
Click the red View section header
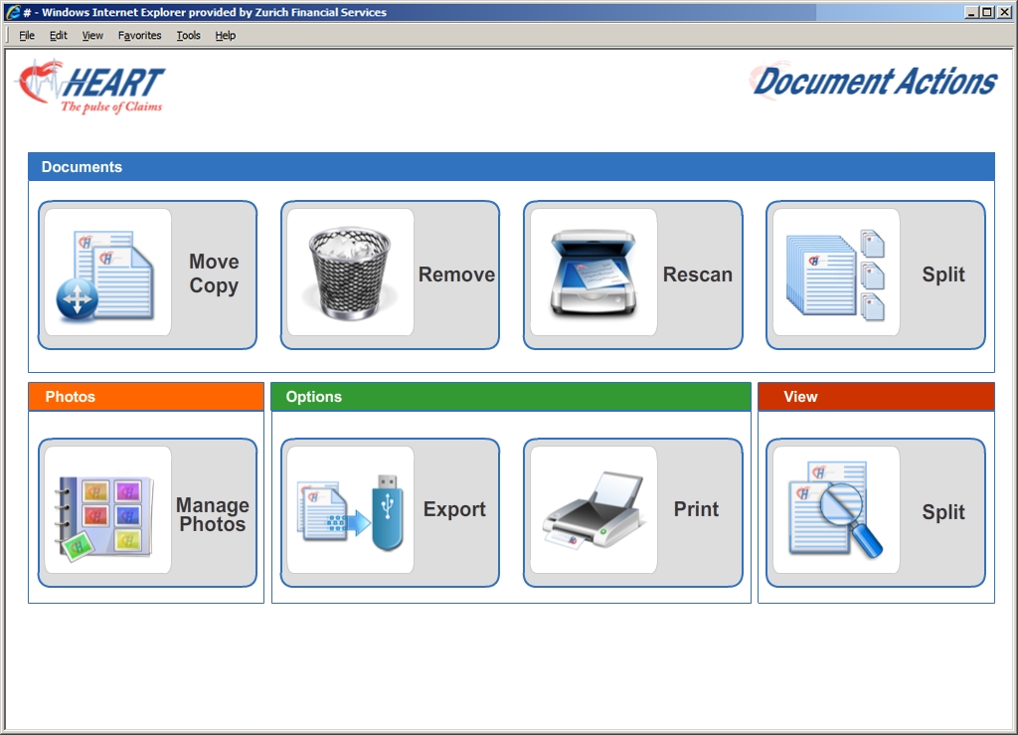pos(877,397)
